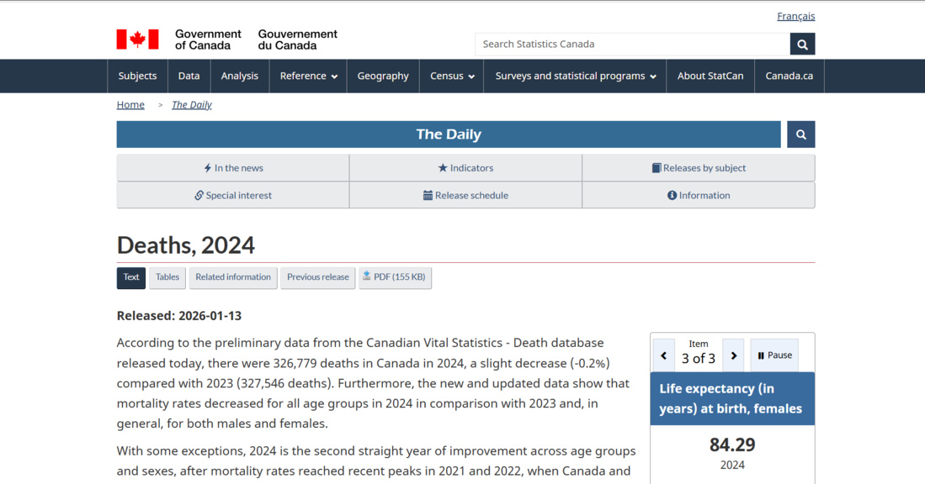Expand the Census dropdown menu
925x484 pixels.
(452, 76)
